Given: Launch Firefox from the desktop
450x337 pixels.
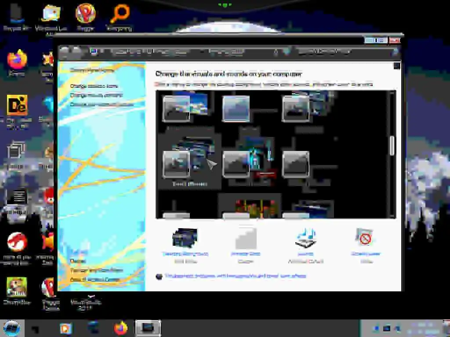Looking at the screenshot, I should tap(17, 63).
